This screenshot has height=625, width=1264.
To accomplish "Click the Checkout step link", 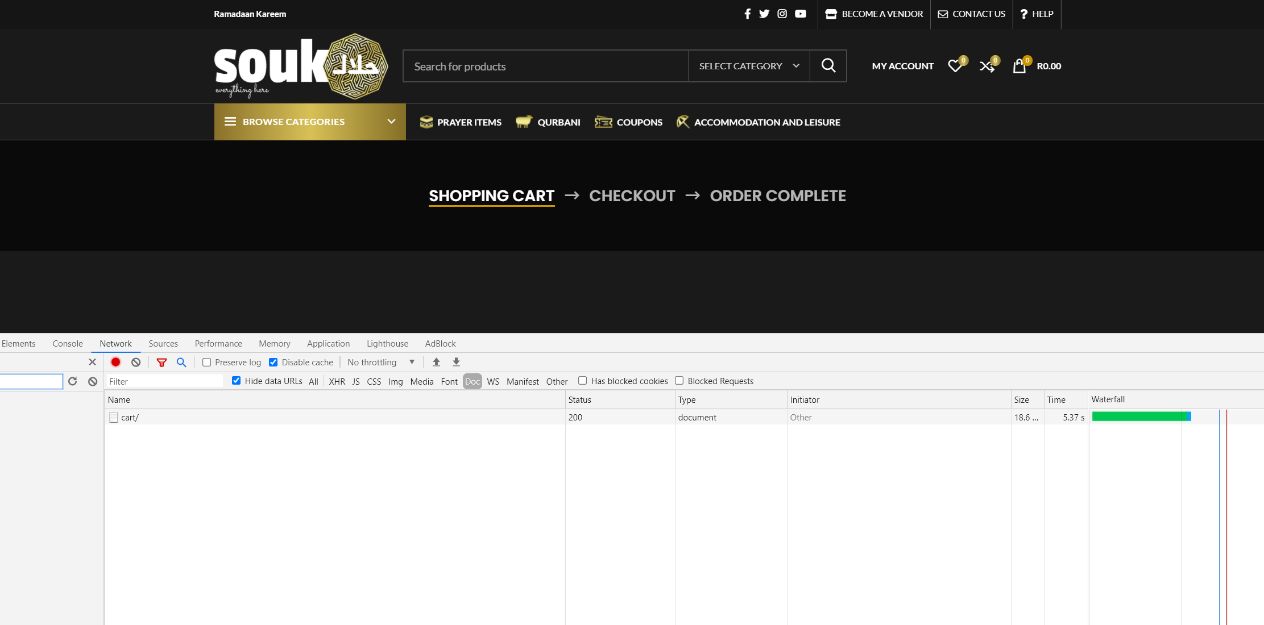I will point(632,195).
